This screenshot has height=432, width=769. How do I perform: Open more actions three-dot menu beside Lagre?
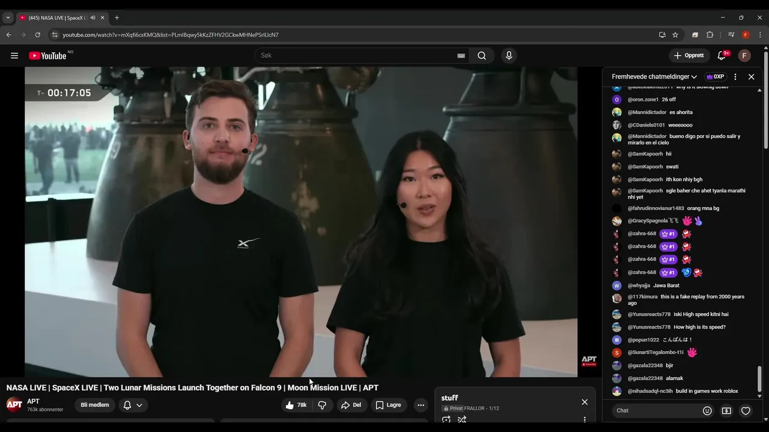point(421,405)
